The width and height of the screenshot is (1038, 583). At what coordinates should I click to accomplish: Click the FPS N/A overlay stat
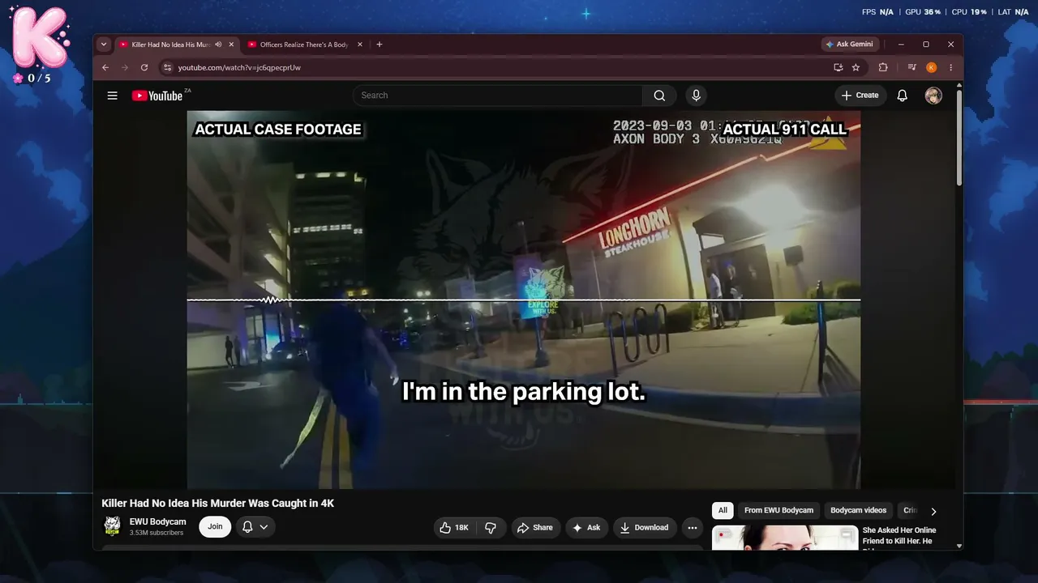[877, 12]
